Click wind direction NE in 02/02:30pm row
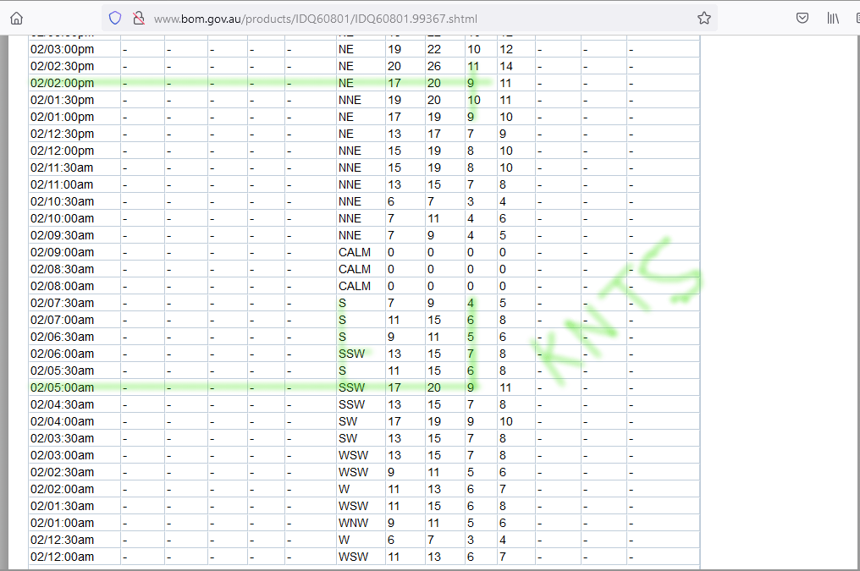Screen dimensions: 860x571 pos(345,66)
